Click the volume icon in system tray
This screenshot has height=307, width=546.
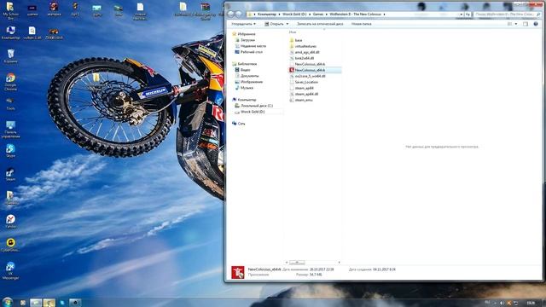tap(502, 303)
